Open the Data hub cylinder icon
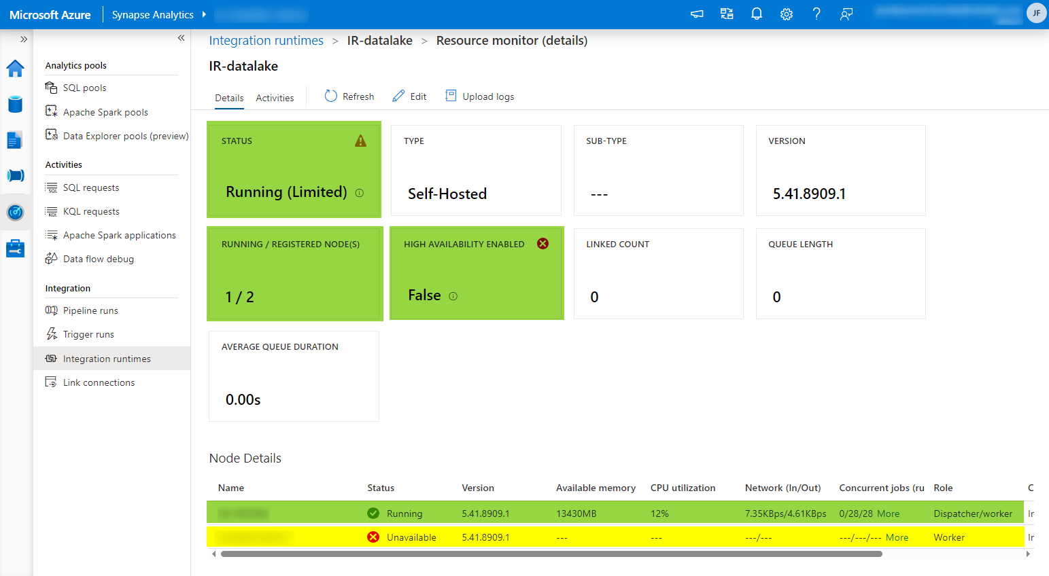 coord(16,104)
